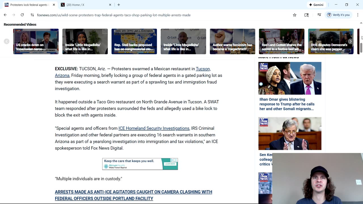
Task: Open 'Ilhan Omar gives blistering response' story
Action: click(287, 104)
